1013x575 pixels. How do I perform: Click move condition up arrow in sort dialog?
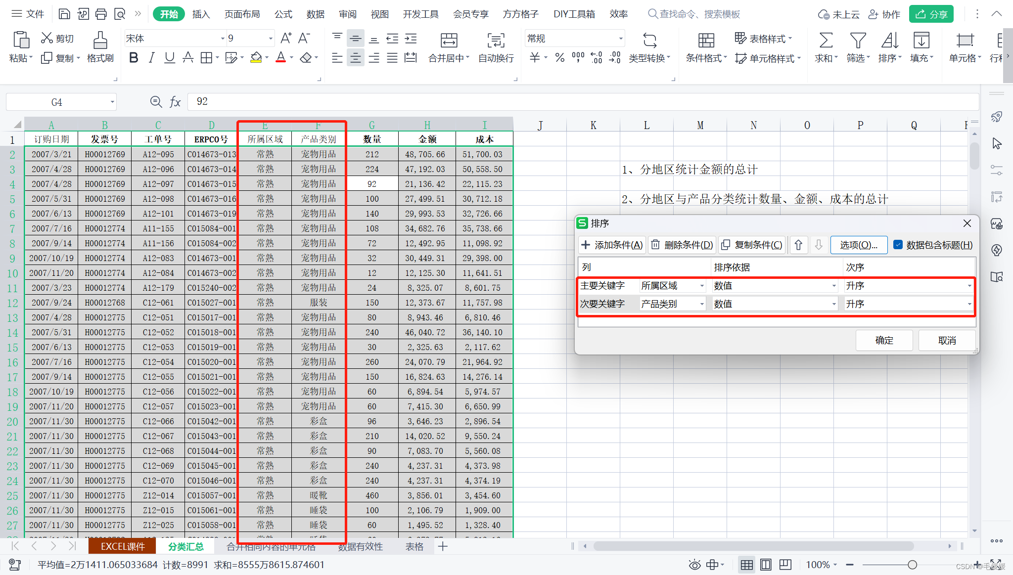coord(798,245)
